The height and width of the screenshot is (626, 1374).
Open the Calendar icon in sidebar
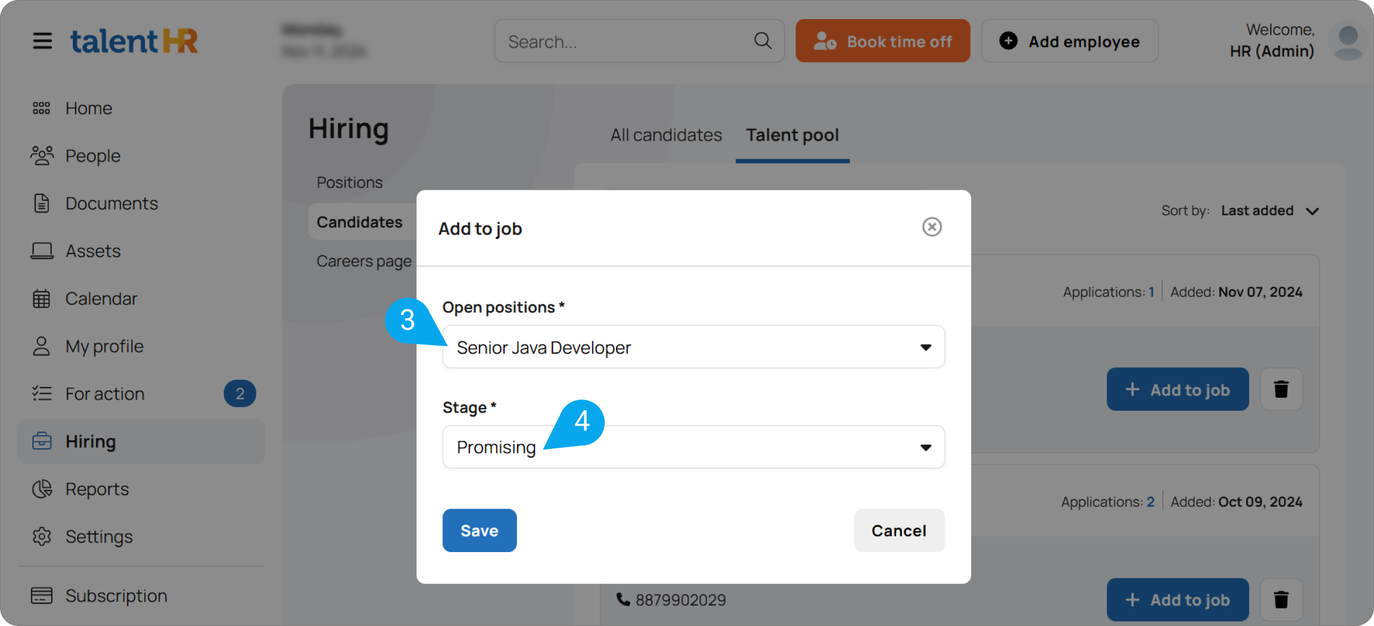(x=42, y=299)
